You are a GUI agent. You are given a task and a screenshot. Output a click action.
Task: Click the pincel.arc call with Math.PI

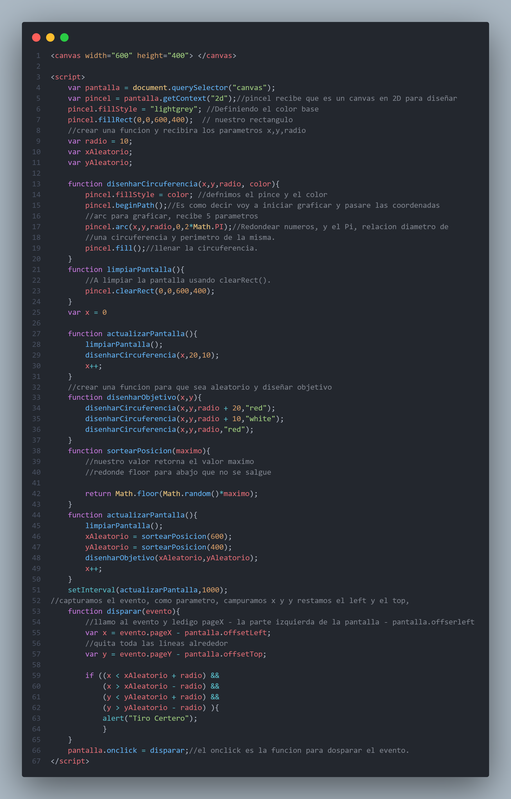159,227
